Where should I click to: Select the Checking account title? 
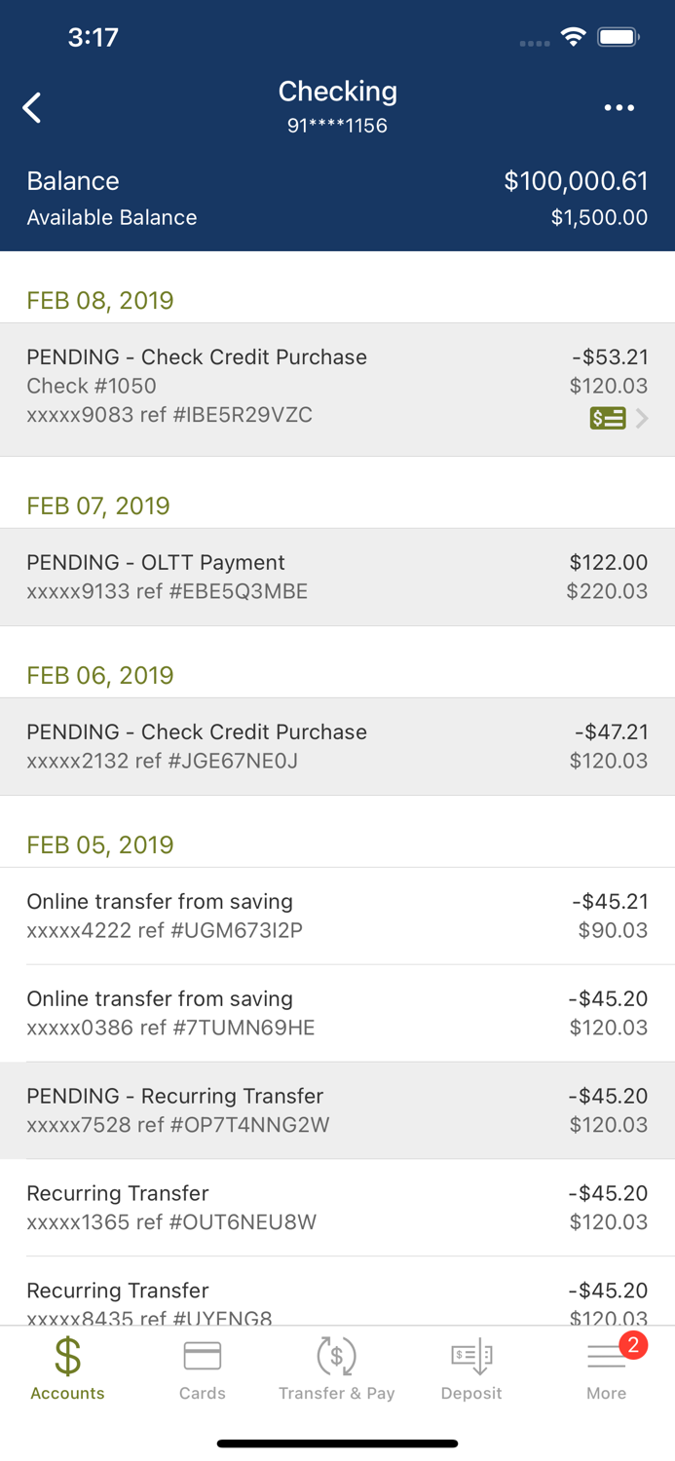[337, 92]
